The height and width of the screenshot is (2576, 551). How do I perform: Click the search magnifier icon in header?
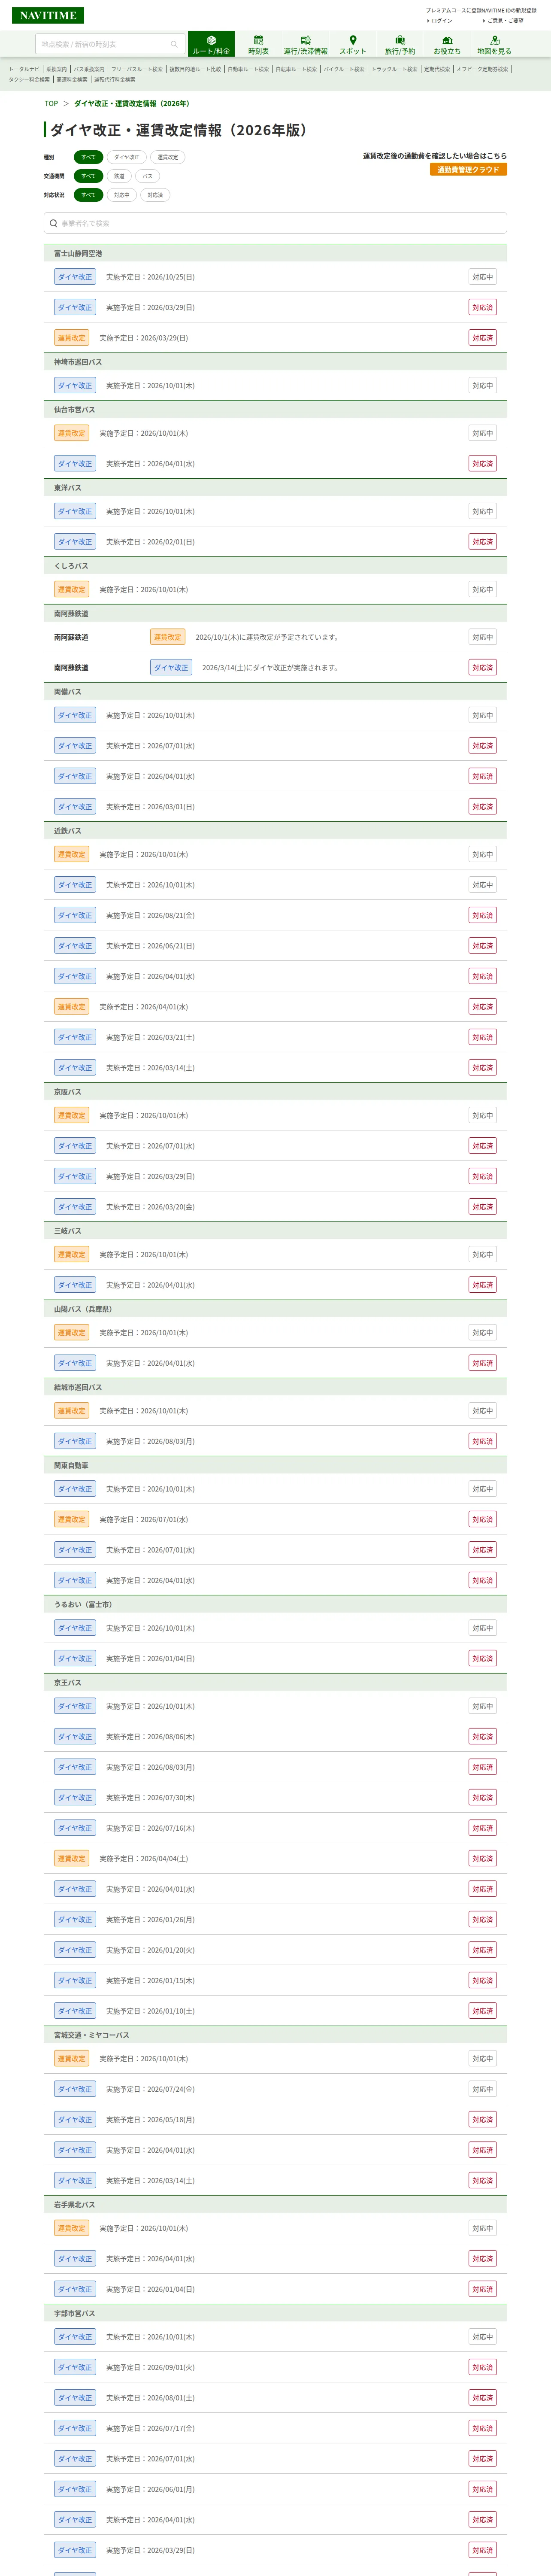[x=174, y=44]
